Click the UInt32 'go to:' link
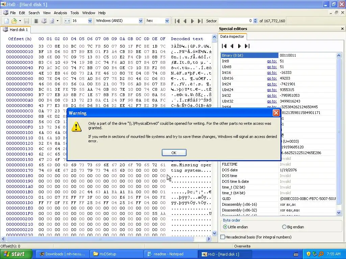Screen dimensions: 346x259 coord(272,101)
